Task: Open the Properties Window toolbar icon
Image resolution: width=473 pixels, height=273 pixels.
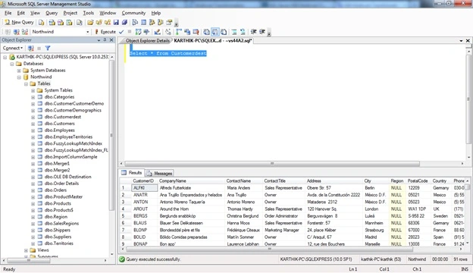Action: pyautogui.click(x=169, y=22)
